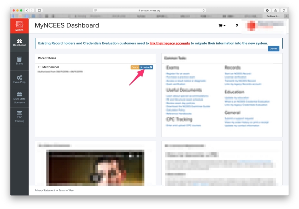Click the MyNCEES Dashboard title
Image resolution: width=299 pixels, height=209 pixels.
[67, 25]
